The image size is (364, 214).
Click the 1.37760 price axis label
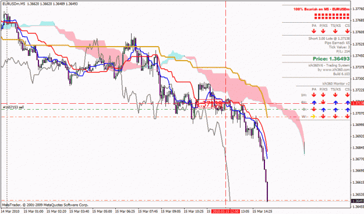(x=358, y=9)
